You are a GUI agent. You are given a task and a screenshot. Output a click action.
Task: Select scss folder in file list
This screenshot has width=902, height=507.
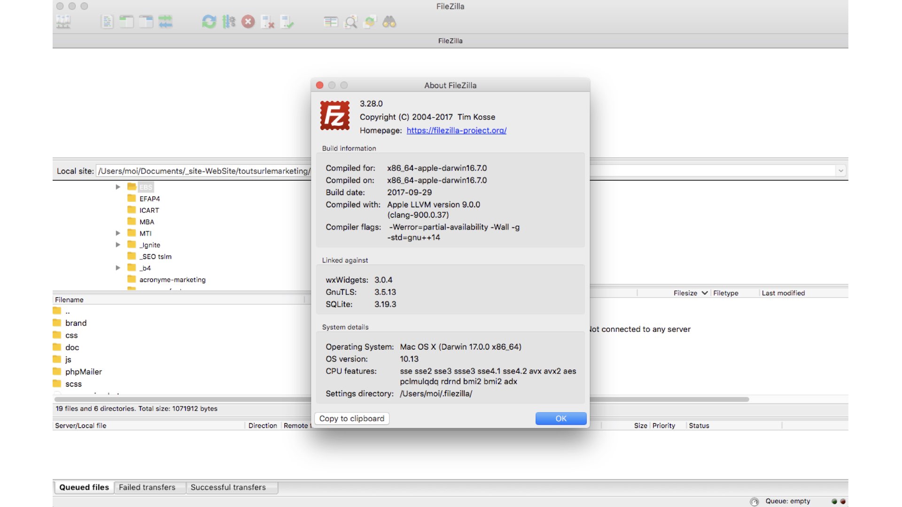[x=73, y=384]
